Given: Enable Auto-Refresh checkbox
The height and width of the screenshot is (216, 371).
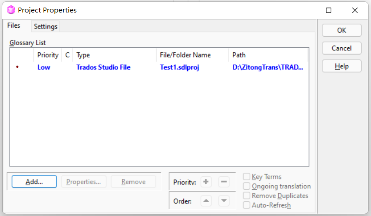Looking at the screenshot, I should pos(247,205).
